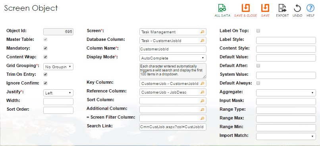Uncheck Ignore Confirm checkbox

pos(46,83)
